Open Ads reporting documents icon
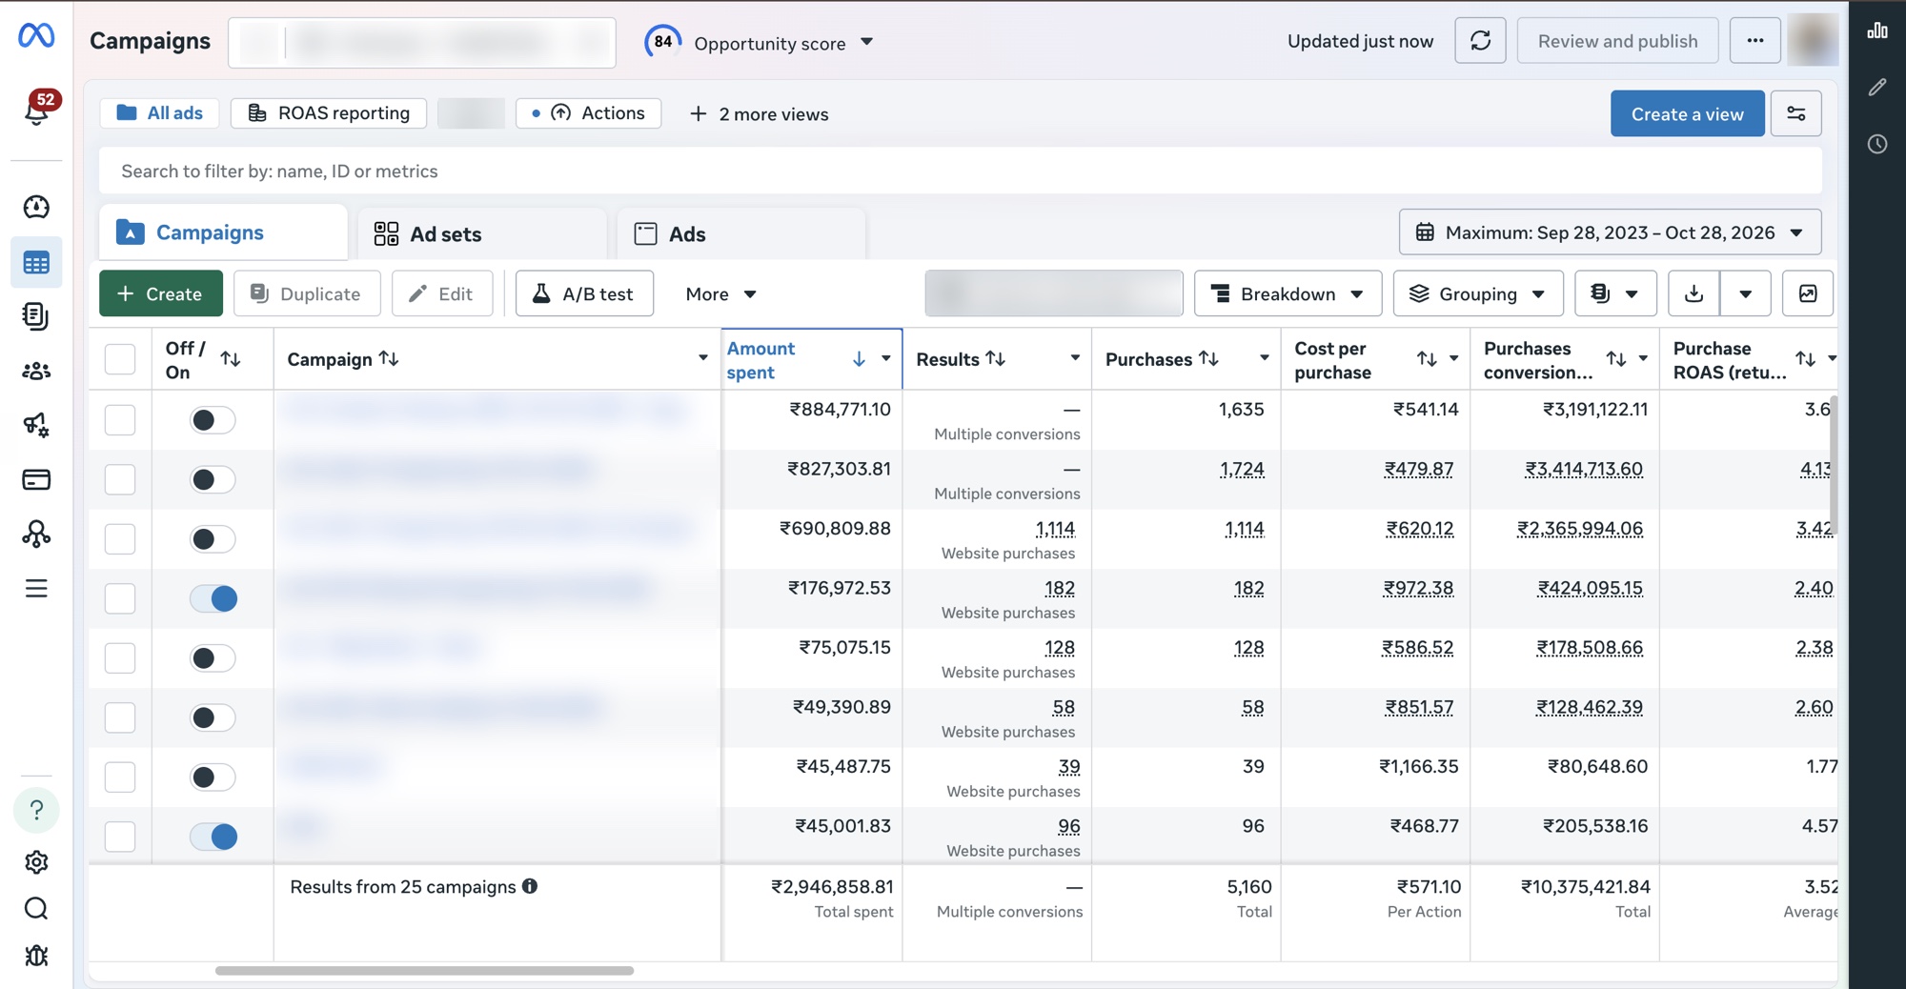This screenshot has width=1906, height=989. coord(36,316)
